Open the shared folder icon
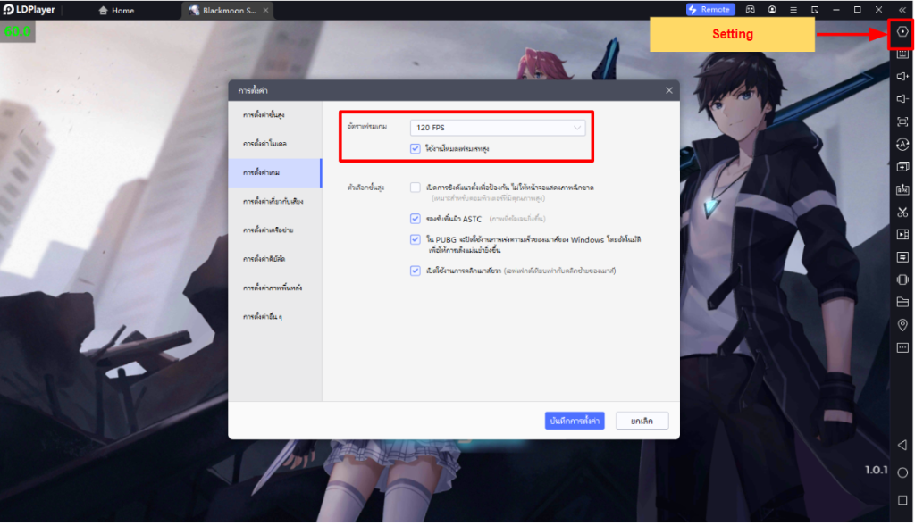This screenshot has height=526, width=915. point(902,302)
